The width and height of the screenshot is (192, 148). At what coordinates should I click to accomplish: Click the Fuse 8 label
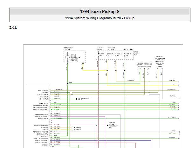(119, 55)
